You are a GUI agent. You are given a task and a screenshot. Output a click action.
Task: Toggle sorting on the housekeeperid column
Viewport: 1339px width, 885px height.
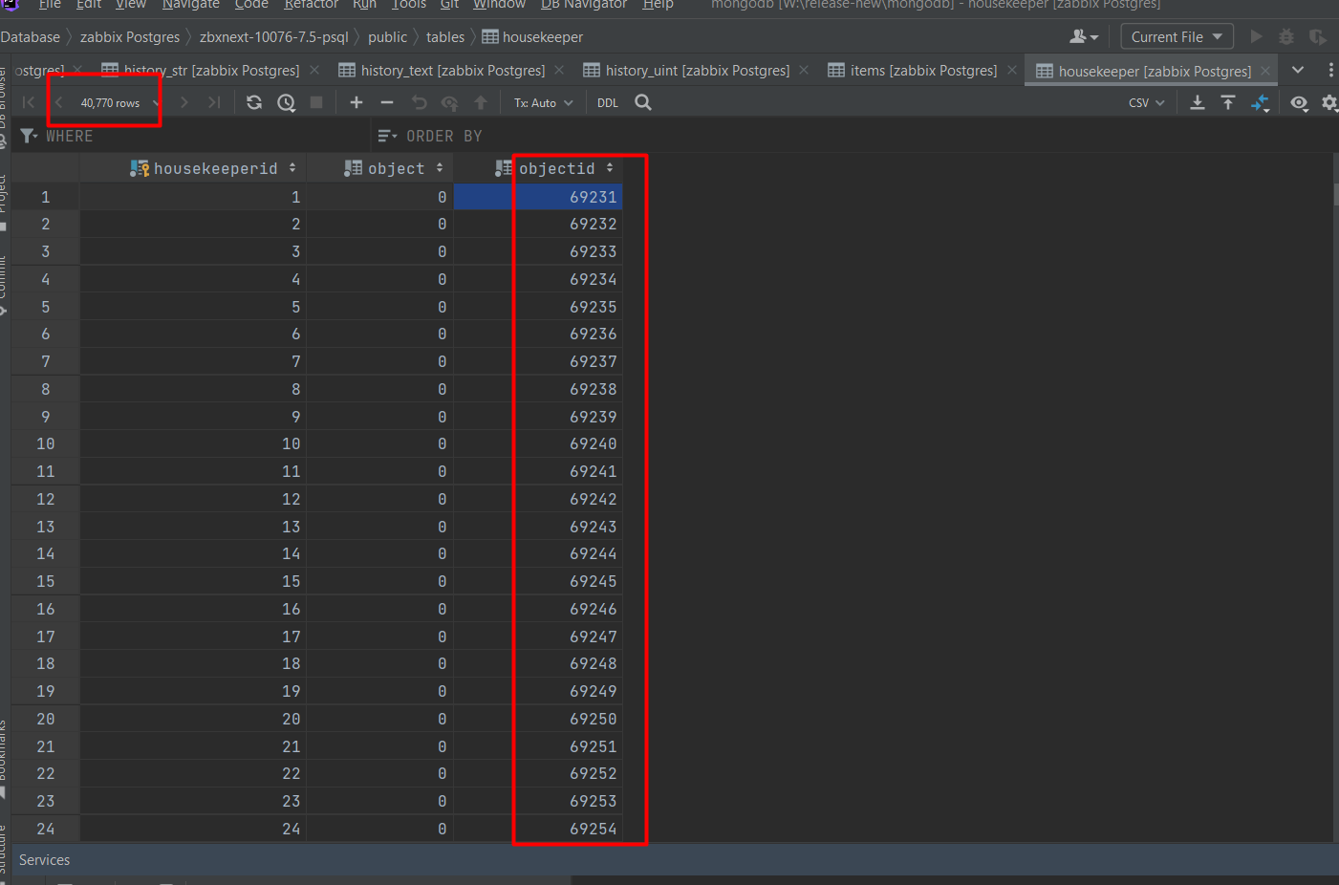click(x=292, y=168)
